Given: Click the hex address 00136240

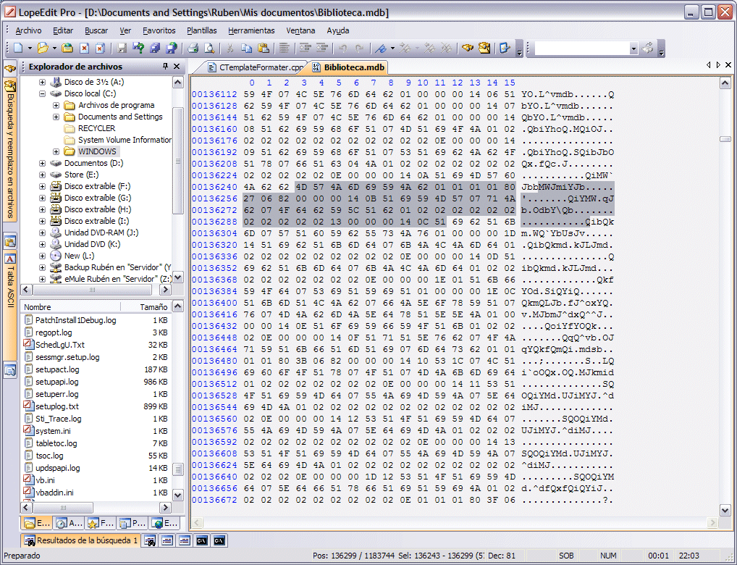Looking at the screenshot, I should coord(214,187).
